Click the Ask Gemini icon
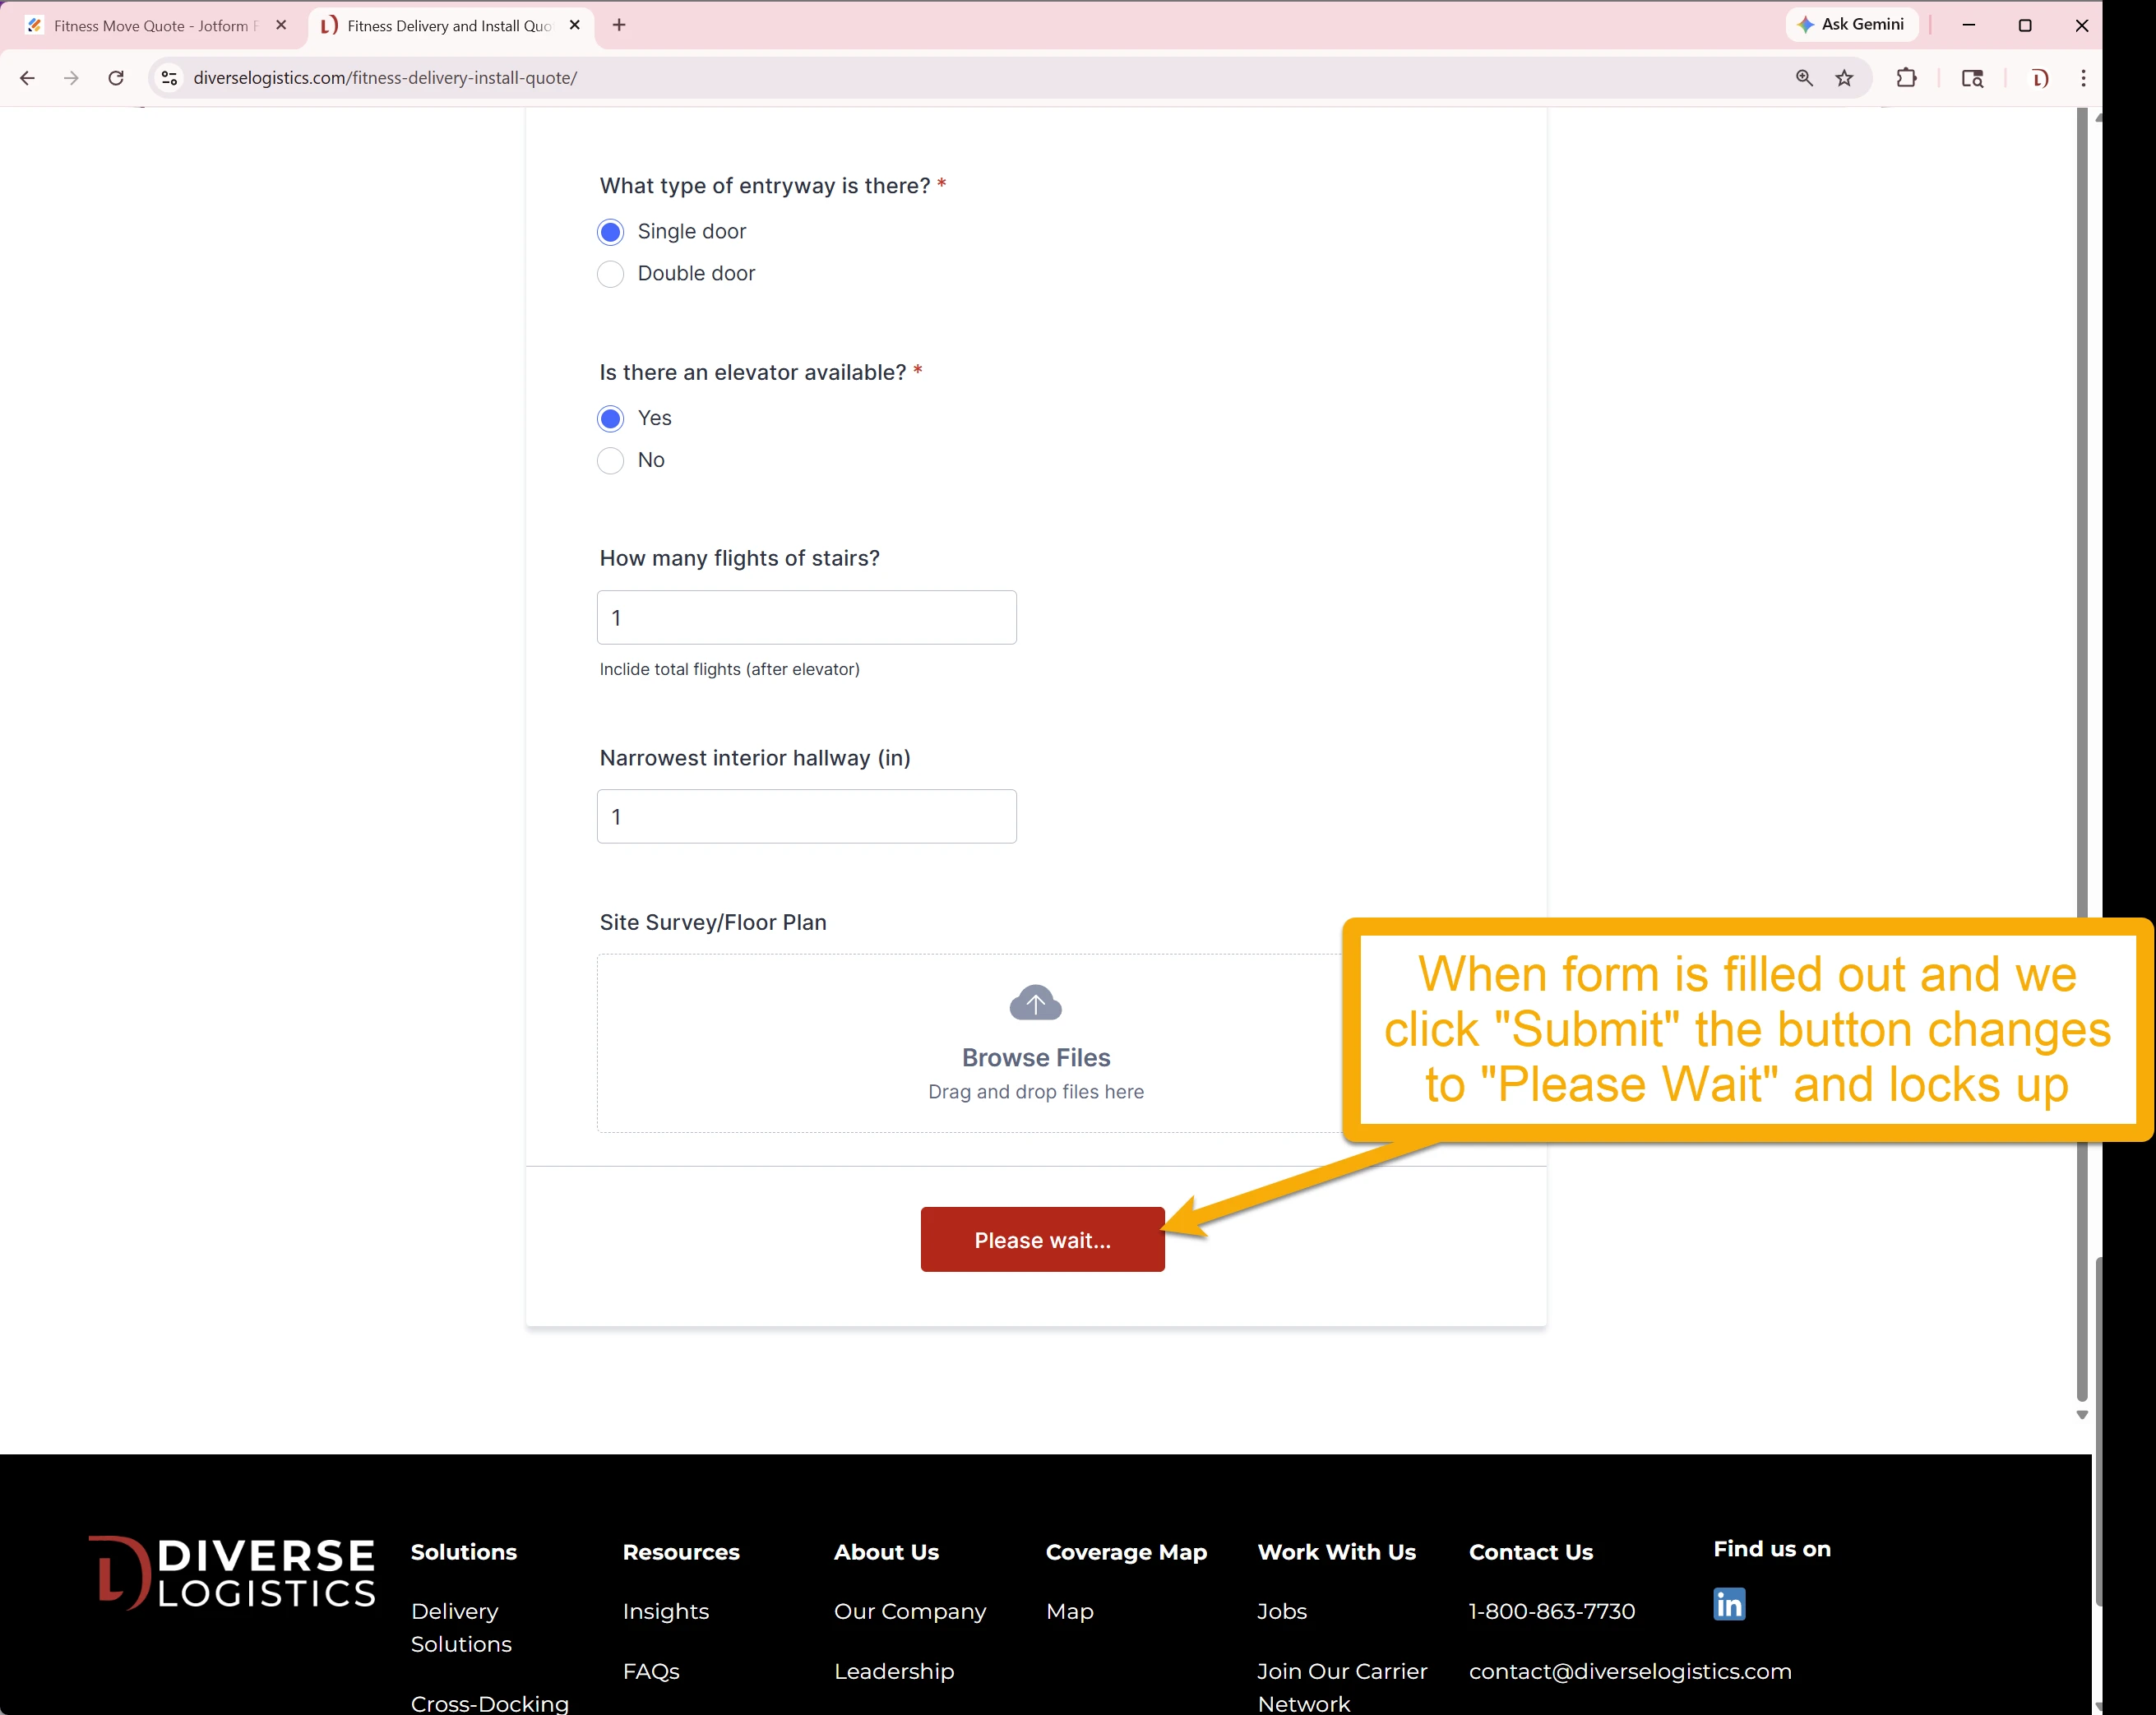 click(x=1851, y=24)
